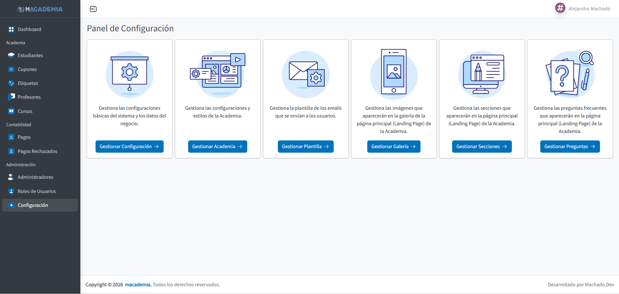Open Gestionar Plantilla for emails
This screenshot has height=294, width=619.
click(305, 146)
